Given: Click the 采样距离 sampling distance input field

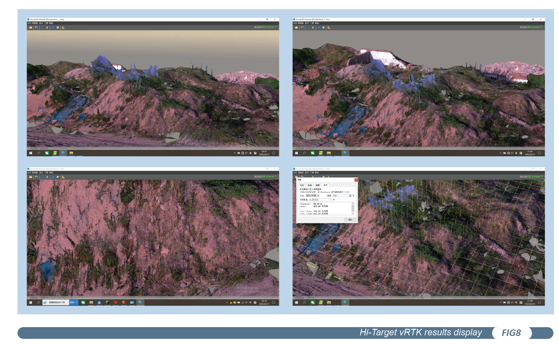Looking at the screenshot, I should [320, 200].
